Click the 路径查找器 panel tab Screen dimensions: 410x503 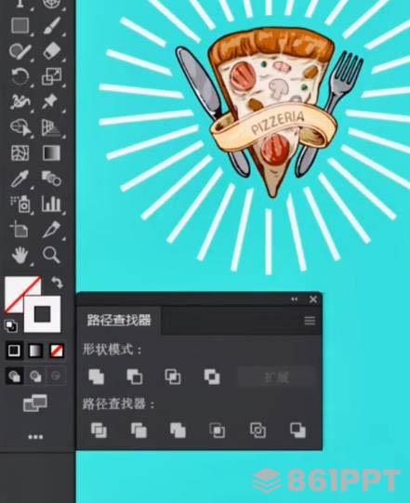(x=119, y=320)
